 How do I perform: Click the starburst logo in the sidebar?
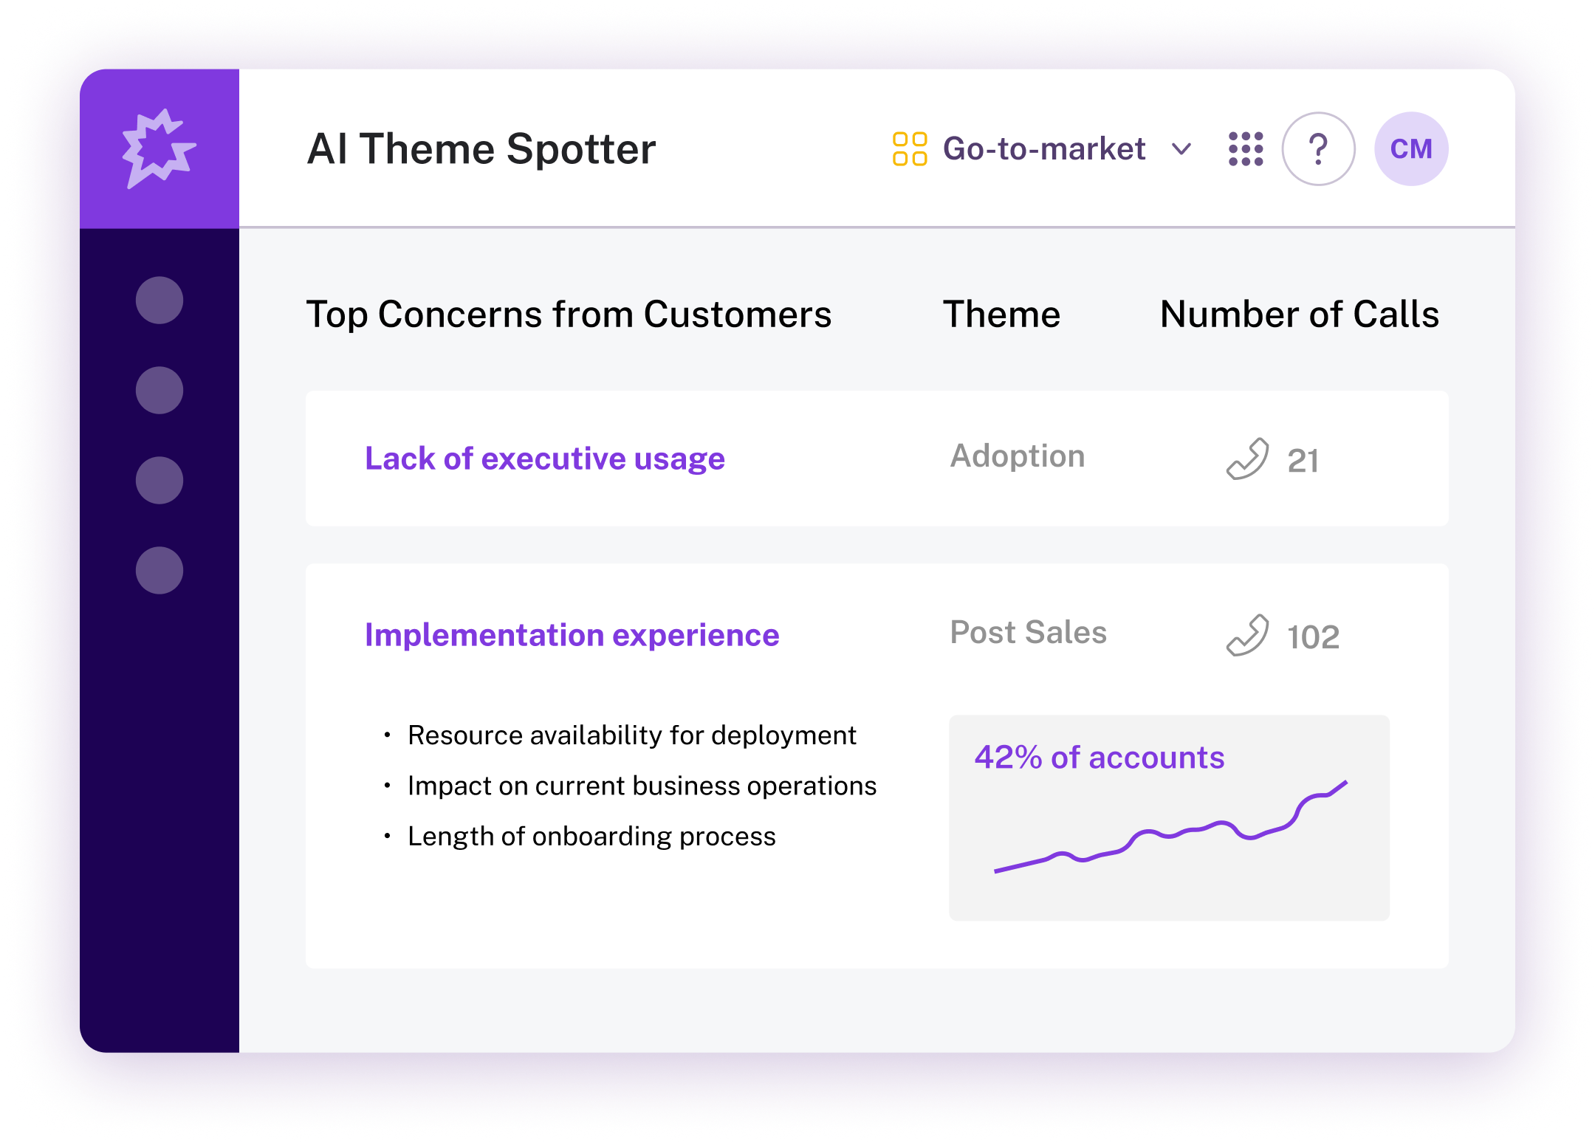pos(159,148)
